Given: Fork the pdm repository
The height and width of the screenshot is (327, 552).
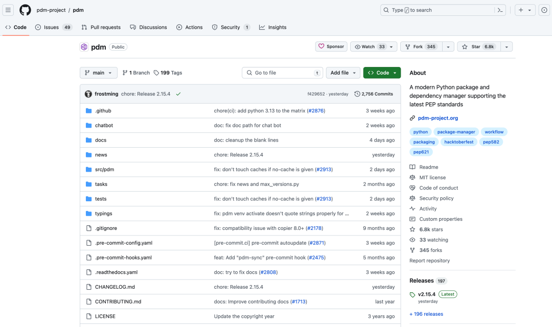Looking at the screenshot, I should coord(421,47).
